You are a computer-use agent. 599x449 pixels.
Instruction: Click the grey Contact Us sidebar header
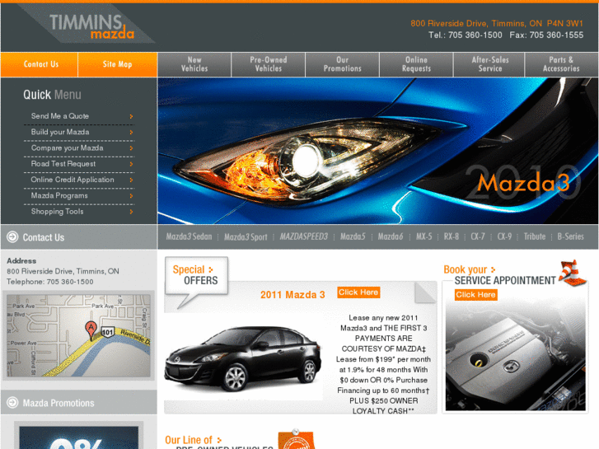click(x=79, y=237)
